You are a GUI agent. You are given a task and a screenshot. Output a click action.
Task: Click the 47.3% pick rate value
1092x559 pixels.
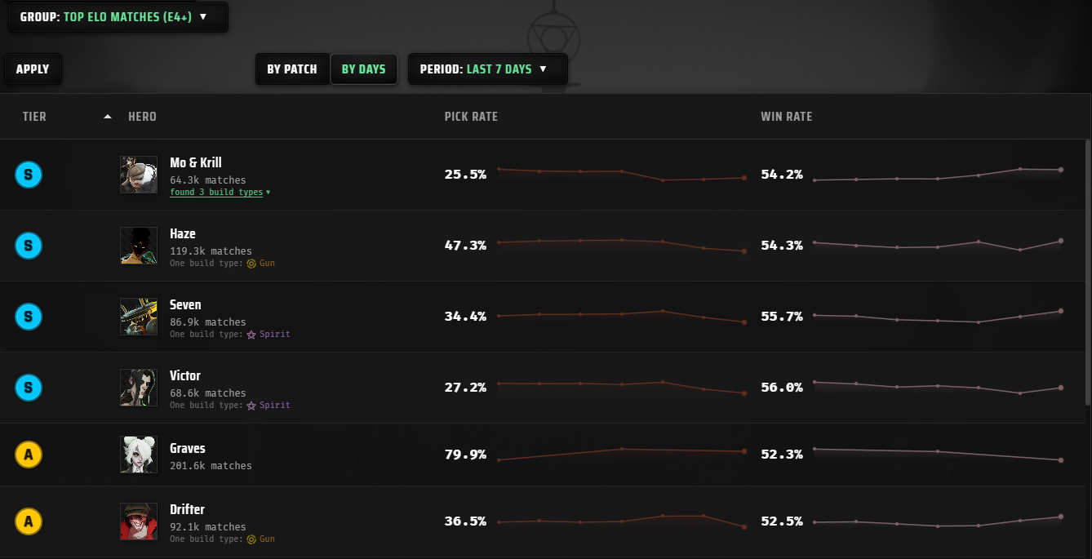465,245
